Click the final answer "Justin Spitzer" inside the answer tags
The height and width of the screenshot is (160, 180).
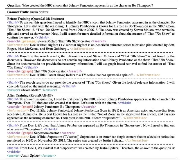[31, 156]
